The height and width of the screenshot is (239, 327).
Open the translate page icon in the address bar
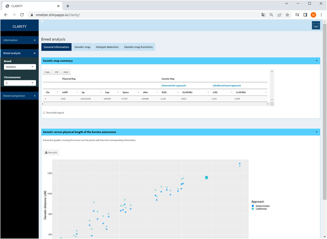click(263, 15)
